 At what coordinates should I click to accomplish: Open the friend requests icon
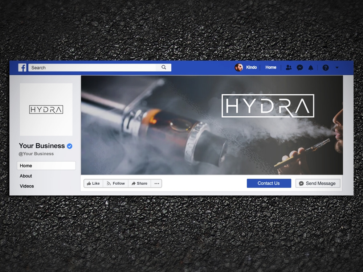point(289,67)
